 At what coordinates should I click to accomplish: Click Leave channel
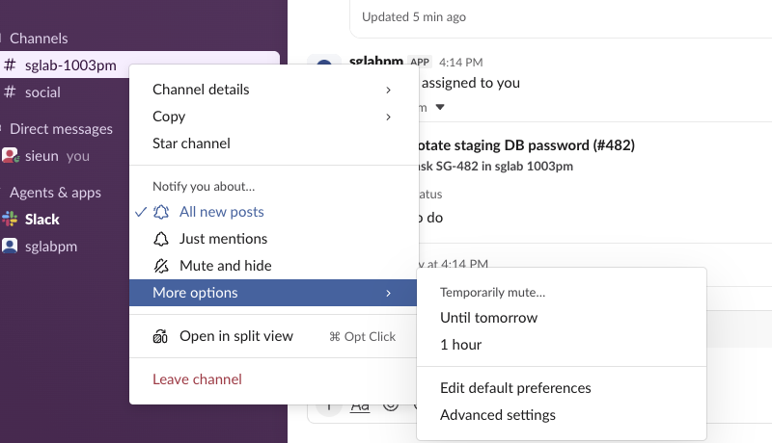[x=273, y=379]
